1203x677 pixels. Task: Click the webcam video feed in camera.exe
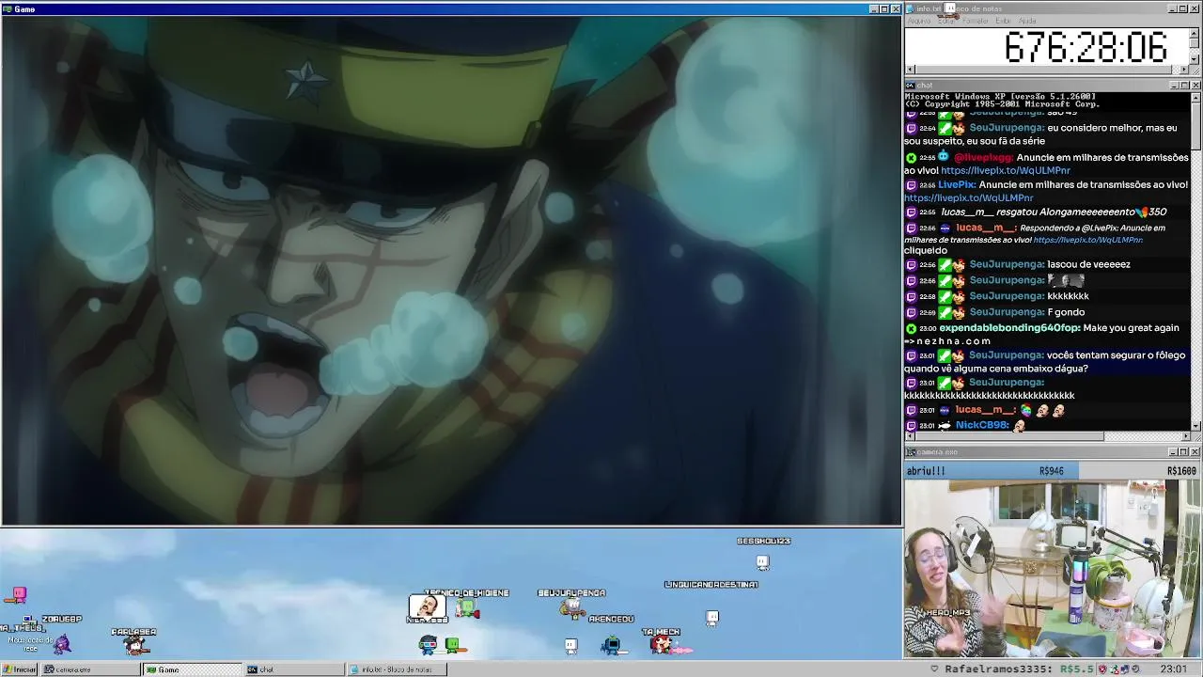click(x=1051, y=569)
